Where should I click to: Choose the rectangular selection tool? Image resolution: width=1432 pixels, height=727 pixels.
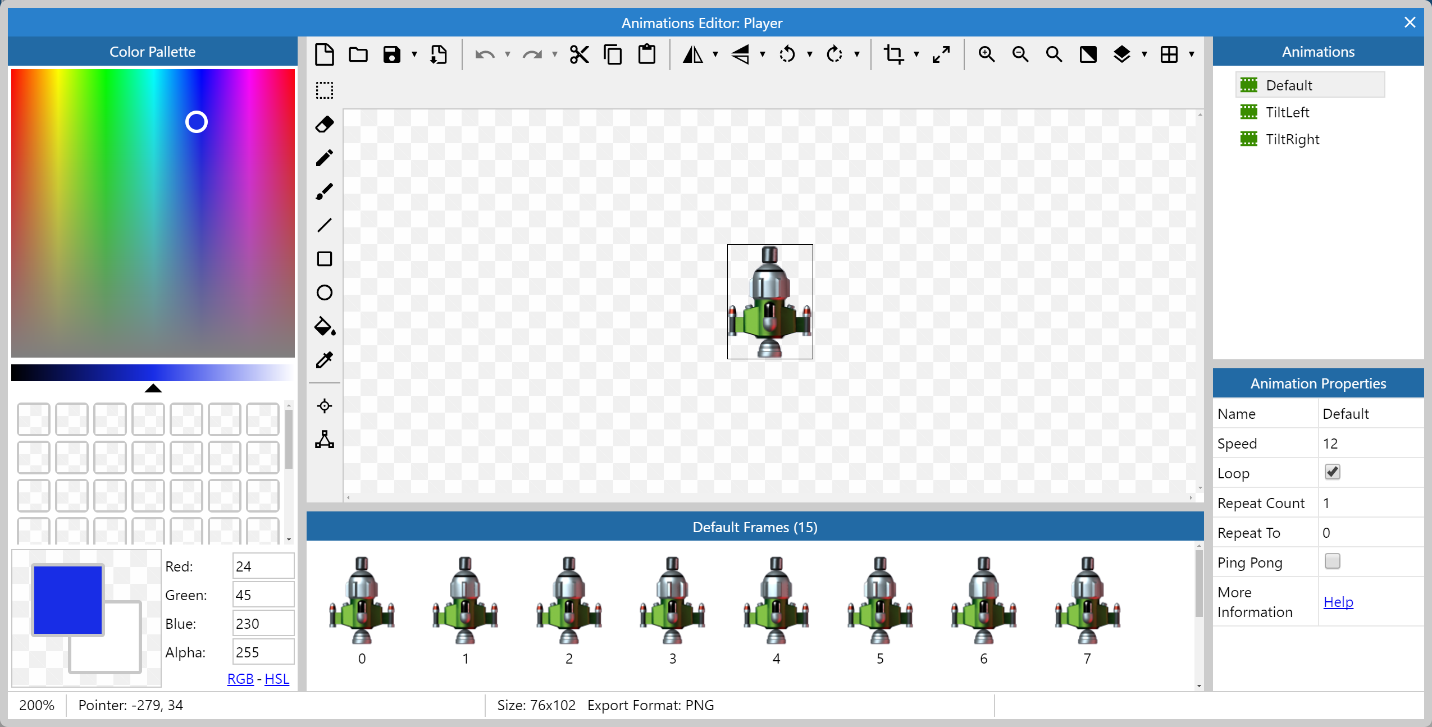324,90
